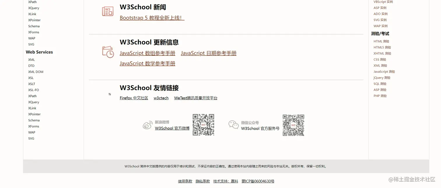Screen dimensions: 441x188
Task: Click the 更新信息 clock icon
Action: tap(108, 51)
